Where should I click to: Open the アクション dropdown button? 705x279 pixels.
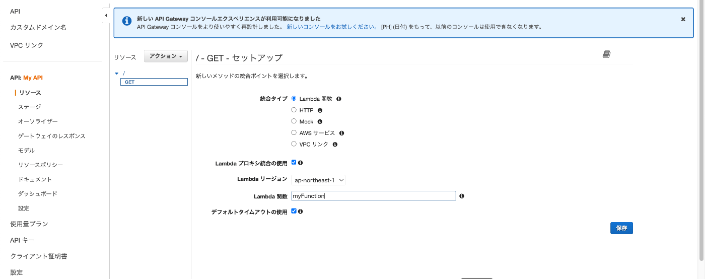click(166, 56)
